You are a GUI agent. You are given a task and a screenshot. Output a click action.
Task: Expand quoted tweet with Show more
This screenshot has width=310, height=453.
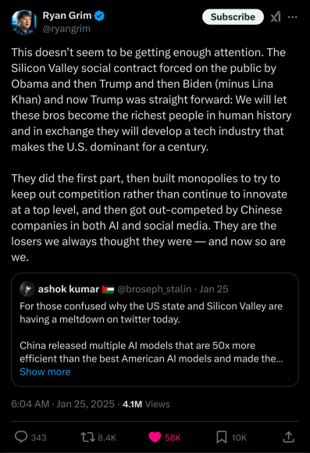45,372
